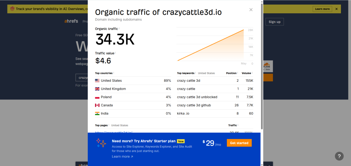Click the $29 /mo price text
Image resolution: width=351 pixels, height=166 pixels.
click(x=212, y=143)
